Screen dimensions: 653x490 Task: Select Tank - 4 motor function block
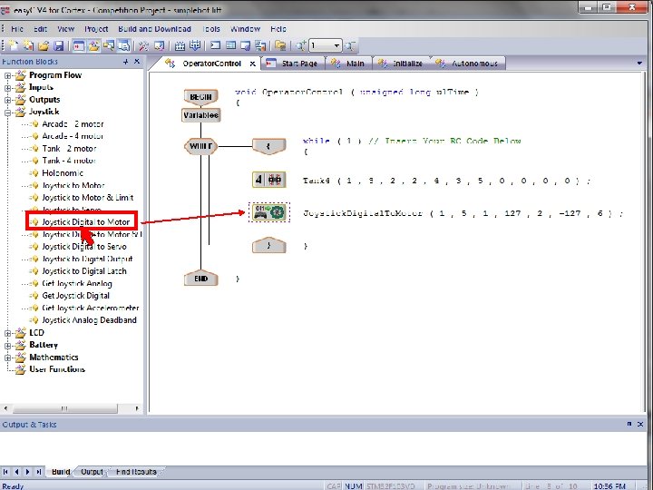(69, 161)
